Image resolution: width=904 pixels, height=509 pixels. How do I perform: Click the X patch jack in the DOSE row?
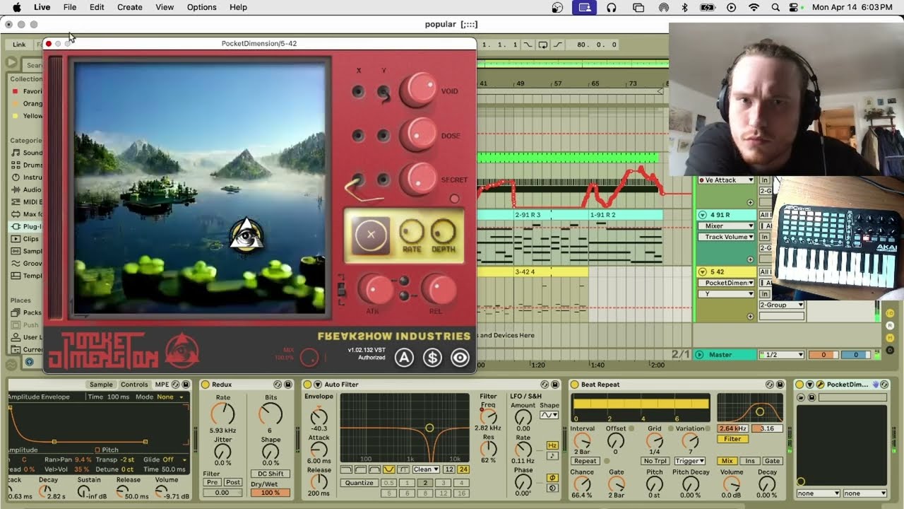click(x=358, y=136)
